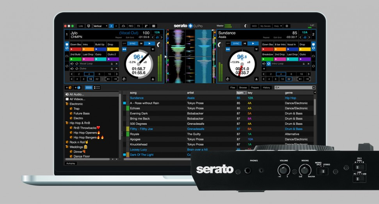
Task: Click the Autoplay button
Action: 71,163
